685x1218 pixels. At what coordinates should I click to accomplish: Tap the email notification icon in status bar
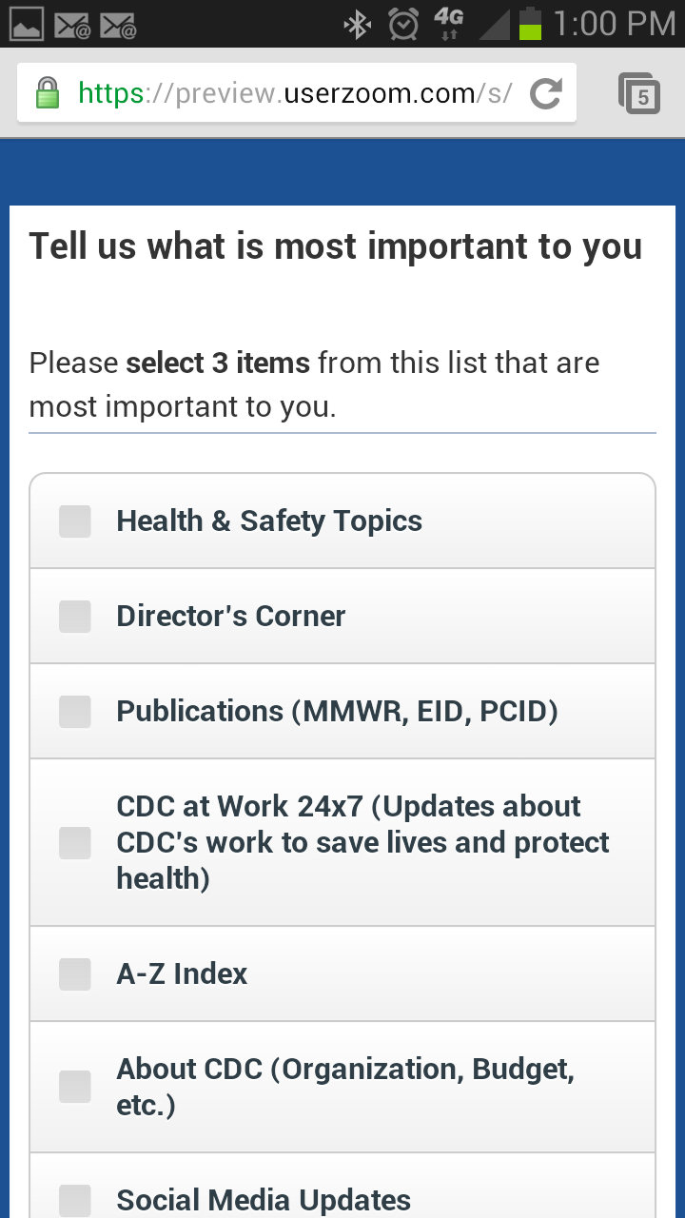(x=72, y=25)
